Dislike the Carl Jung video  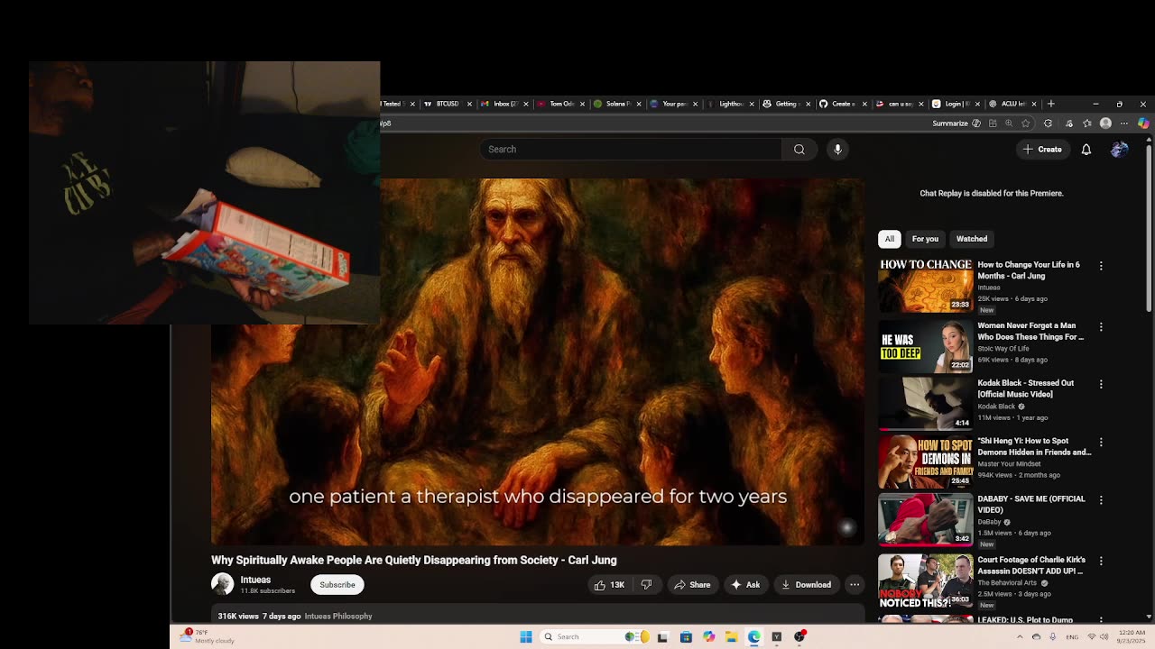coord(646,585)
